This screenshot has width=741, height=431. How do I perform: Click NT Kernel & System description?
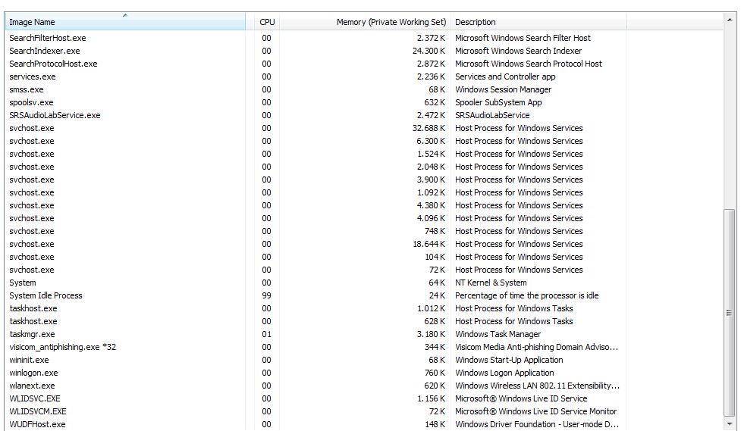(491, 283)
